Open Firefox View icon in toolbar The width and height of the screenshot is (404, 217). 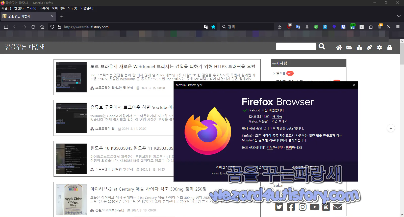coord(6,27)
